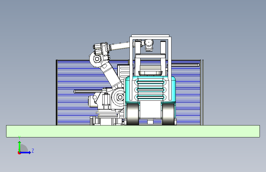Click the gray arc plane of the coordinate triad
The width and height of the screenshot is (266, 172).
click(25, 148)
